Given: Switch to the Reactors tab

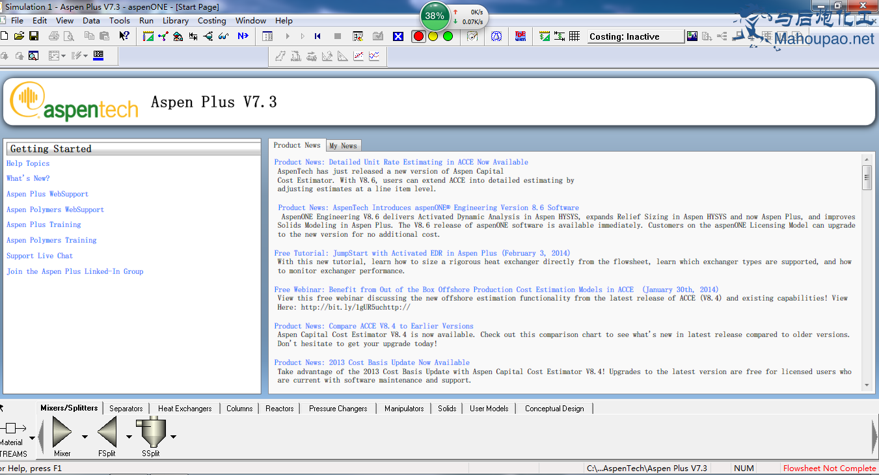Looking at the screenshot, I should click(280, 409).
